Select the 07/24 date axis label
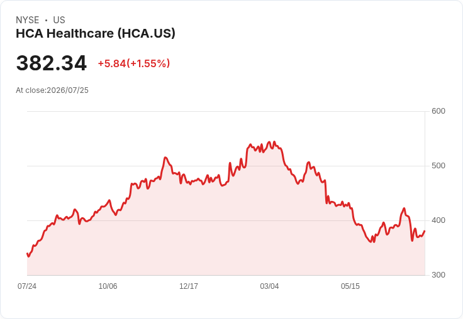Viewport: 463px width, 319px height. coord(27,286)
